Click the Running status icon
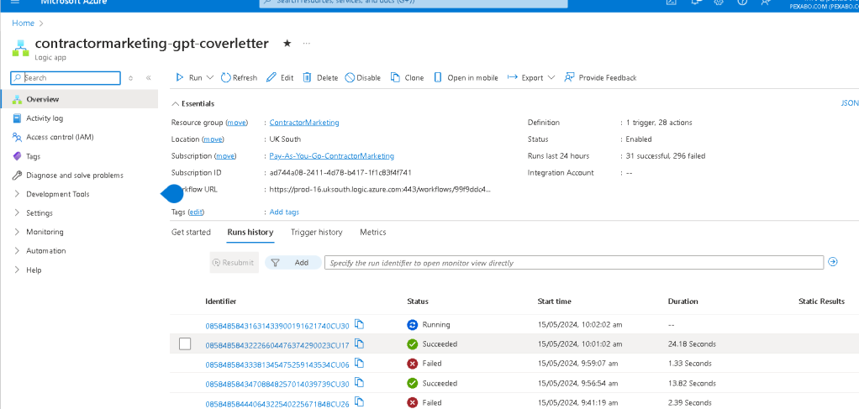This screenshot has width=859, height=409. (413, 325)
